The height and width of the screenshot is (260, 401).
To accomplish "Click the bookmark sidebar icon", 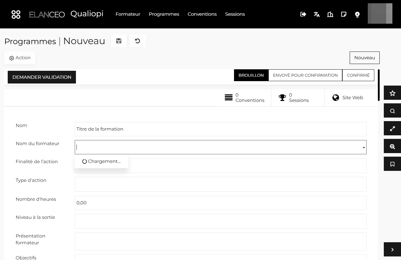I will (392, 164).
